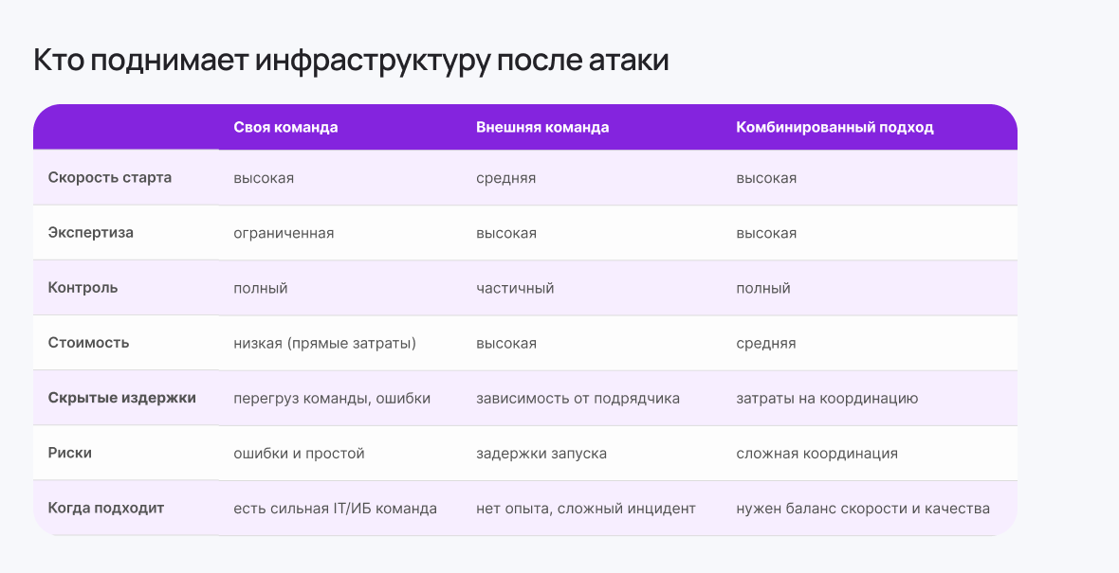This screenshot has width=1119, height=573.
Task: Select the 'затраты на координацию' cell
Action: (x=827, y=399)
